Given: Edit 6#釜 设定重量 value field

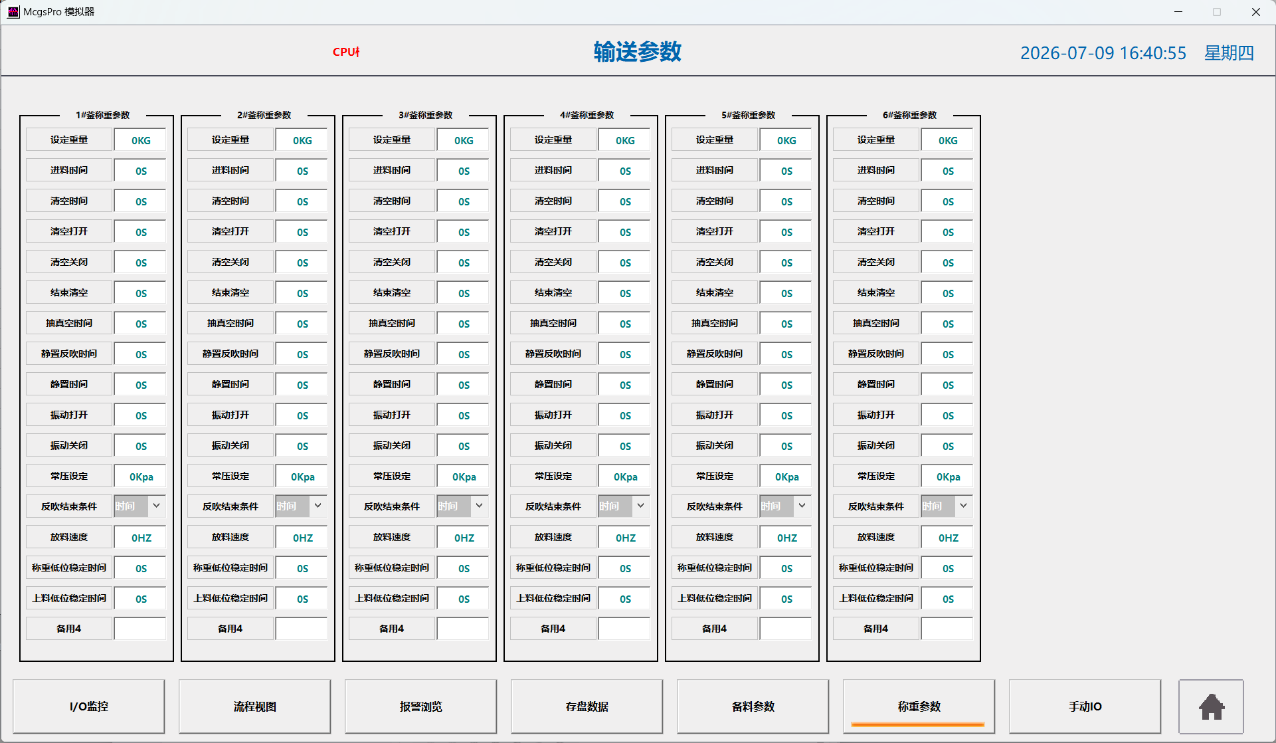Looking at the screenshot, I should coord(947,140).
